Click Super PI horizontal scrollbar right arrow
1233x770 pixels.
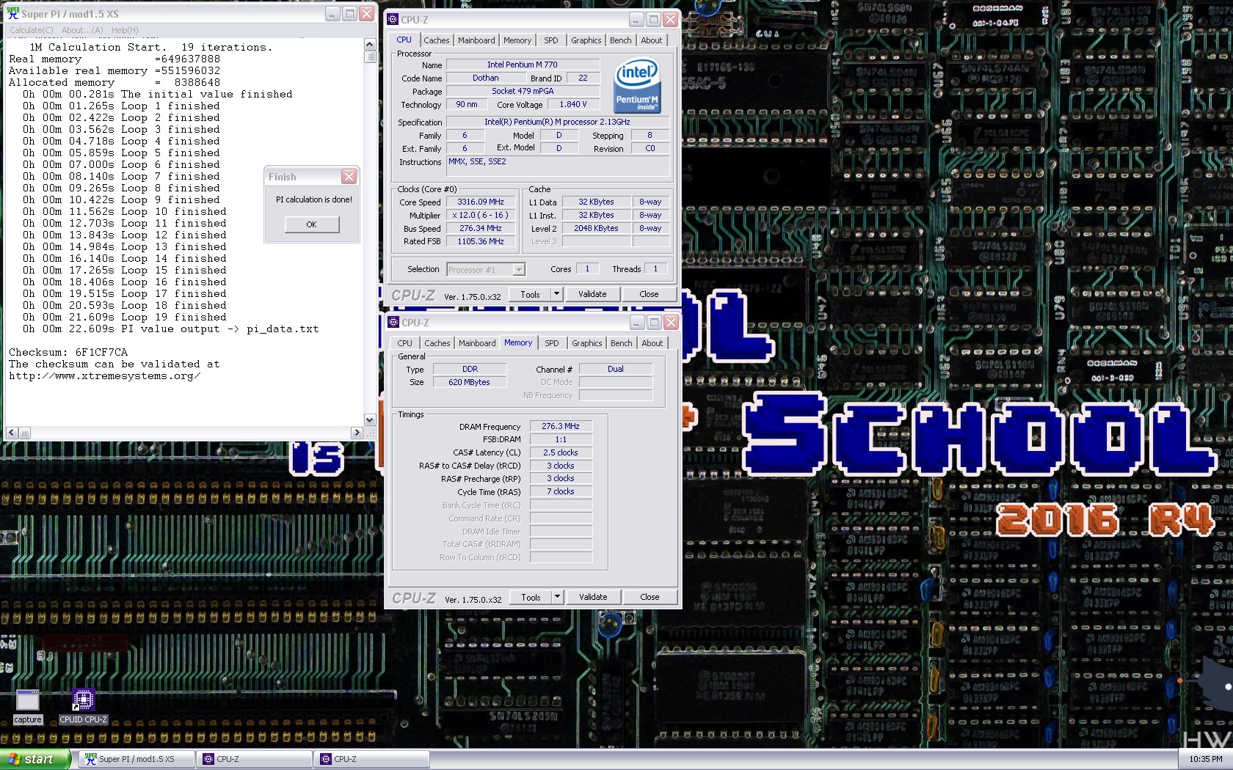(x=357, y=433)
